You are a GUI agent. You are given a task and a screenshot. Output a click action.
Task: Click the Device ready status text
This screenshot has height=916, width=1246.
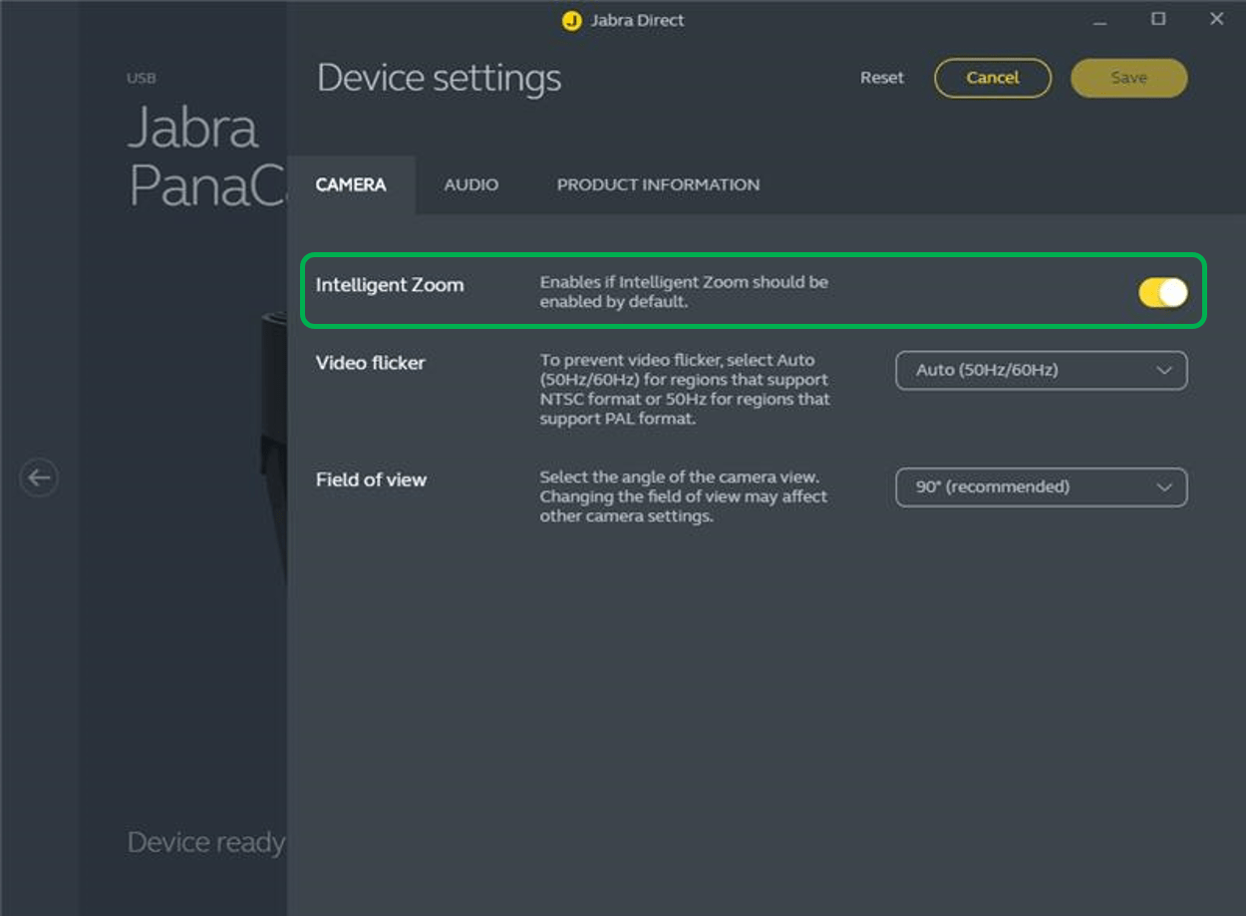[x=206, y=843]
